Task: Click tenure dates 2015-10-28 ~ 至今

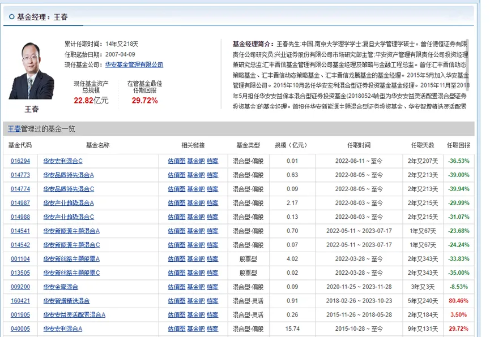Action: click(x=359, y=329)
